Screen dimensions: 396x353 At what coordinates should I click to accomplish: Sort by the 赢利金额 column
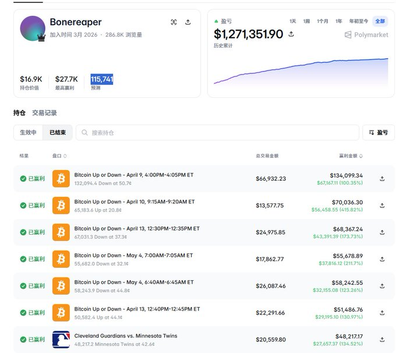351,156
